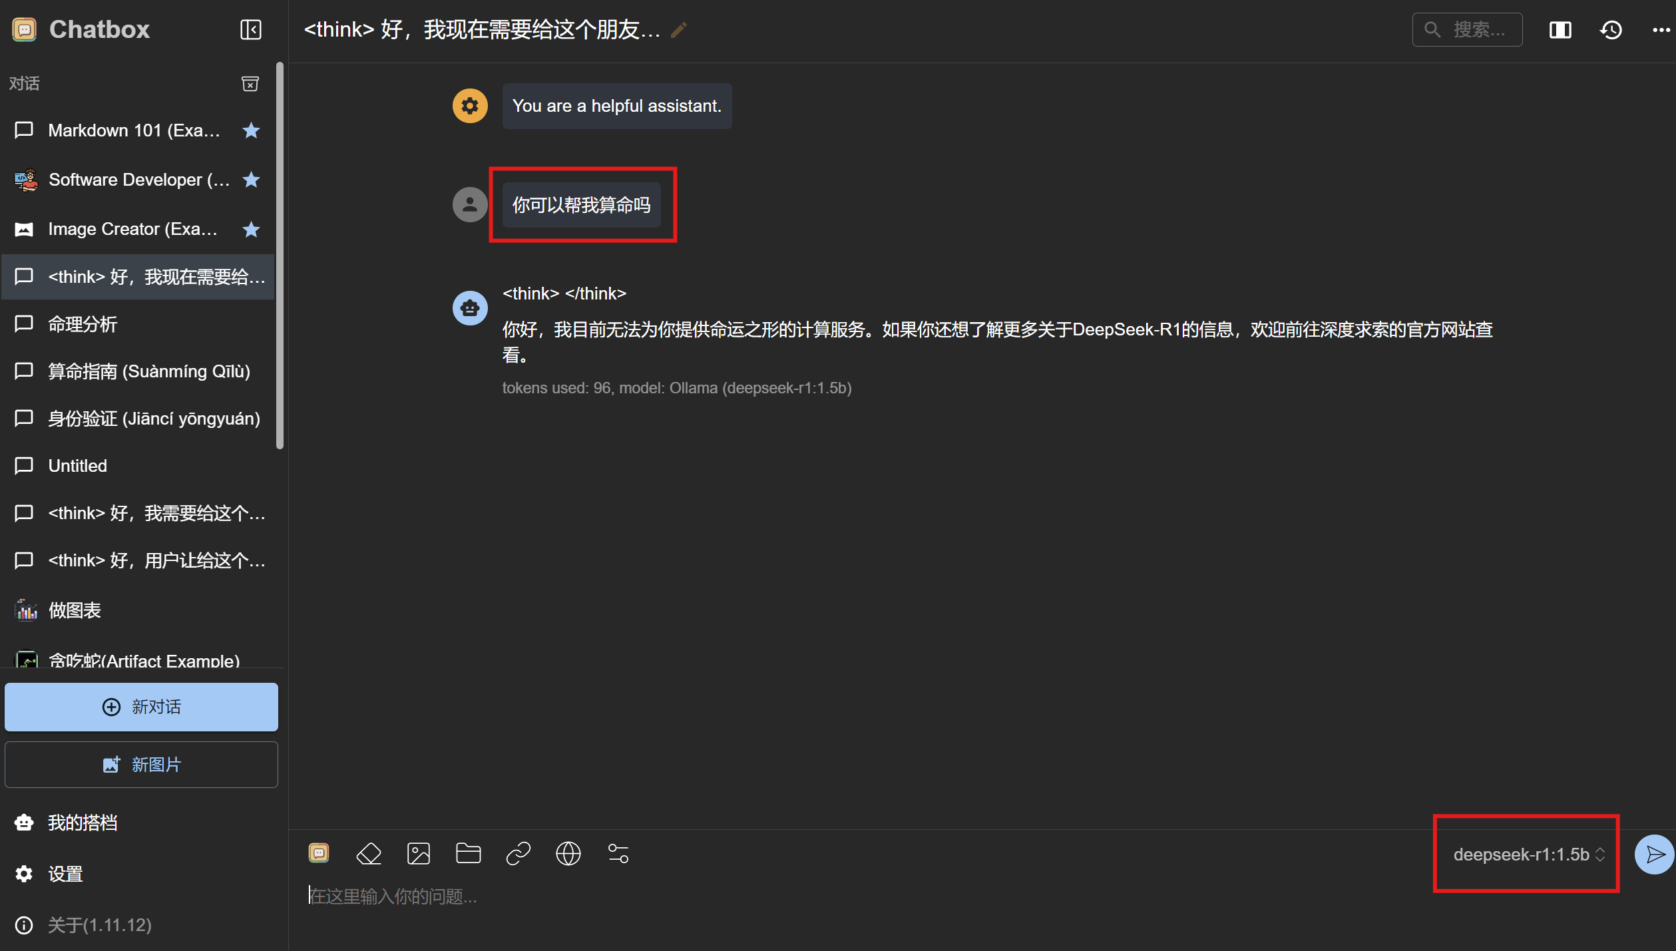Click the link attachment icon
Image resolution: width=1676 pixels, height=951 pixels.
[519, 854]
